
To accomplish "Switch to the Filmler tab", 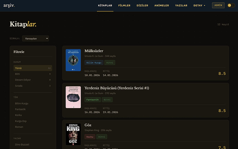I will tap(124, 6).
